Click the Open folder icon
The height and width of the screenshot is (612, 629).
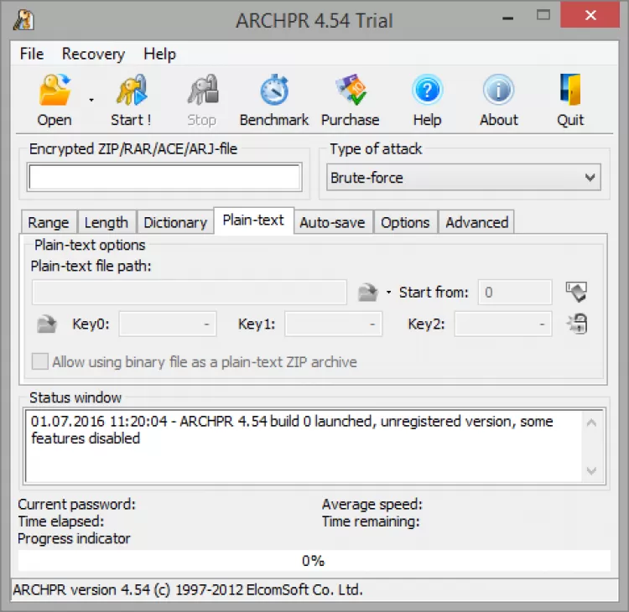click(55, 90)
